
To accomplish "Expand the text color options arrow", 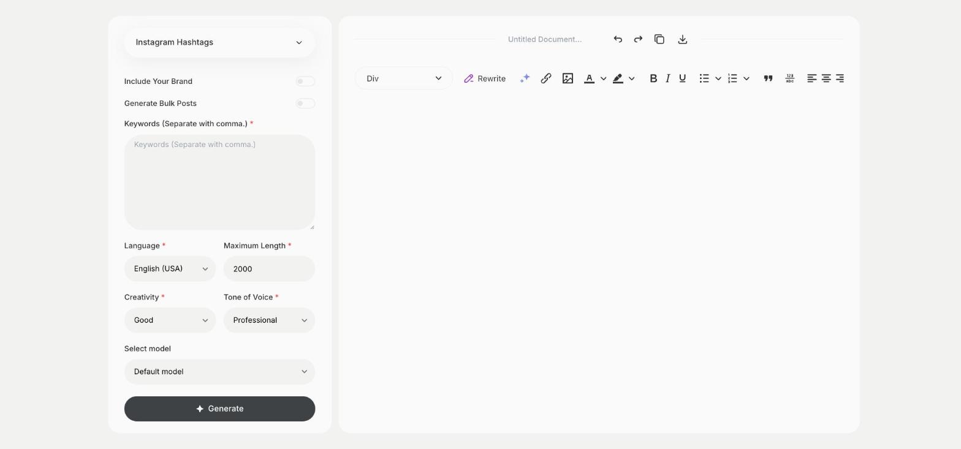I will tap(604, 78).
